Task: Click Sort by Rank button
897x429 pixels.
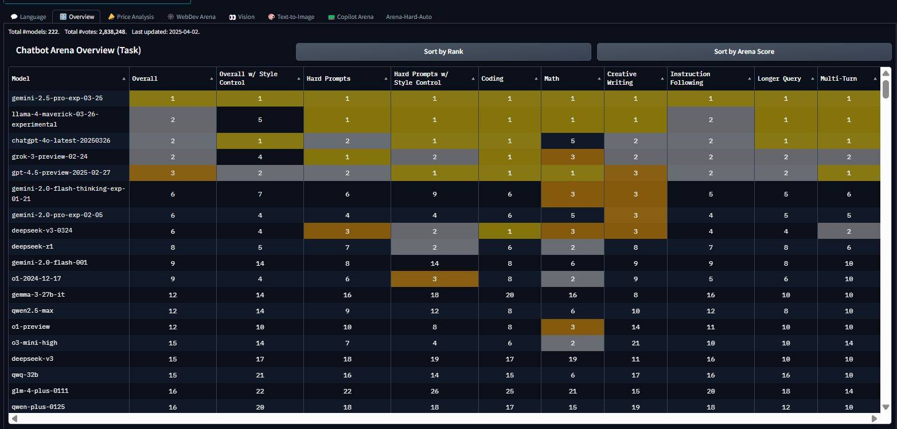Action: pos(443,52)
